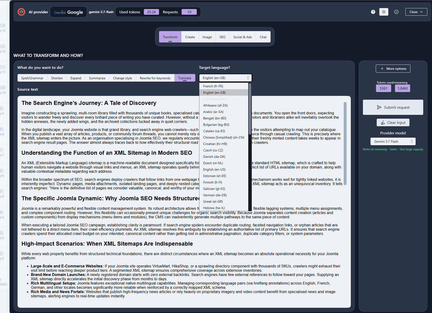Choose Dutch (nl-NL) option
The image size is (432, 313).
224,163
